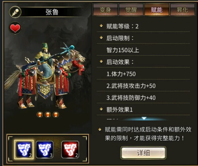
Task: Switch to the 变身 tab
Action: [x=105, y=10]
